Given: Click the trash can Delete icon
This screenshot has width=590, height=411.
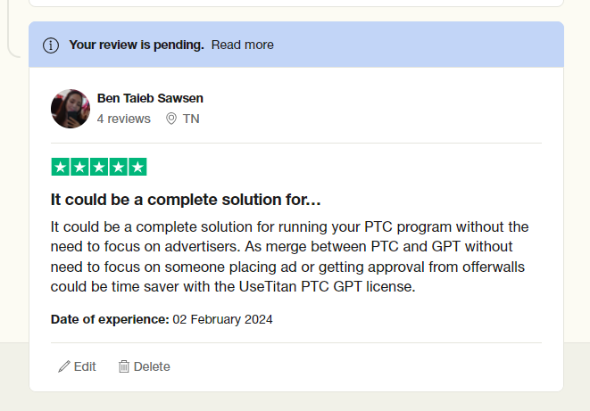Looking at the screenshot, I should coord(124,366).
